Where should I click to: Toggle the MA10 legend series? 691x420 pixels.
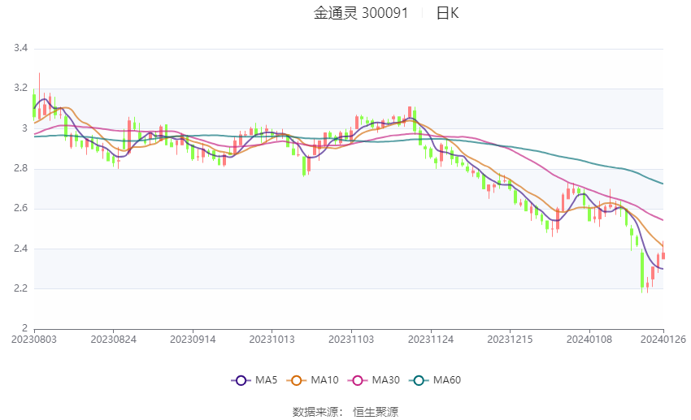coord(312,380)
